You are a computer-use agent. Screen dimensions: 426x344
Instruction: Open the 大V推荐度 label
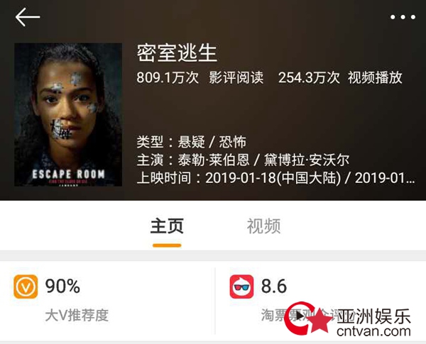[x=77, y=316]
